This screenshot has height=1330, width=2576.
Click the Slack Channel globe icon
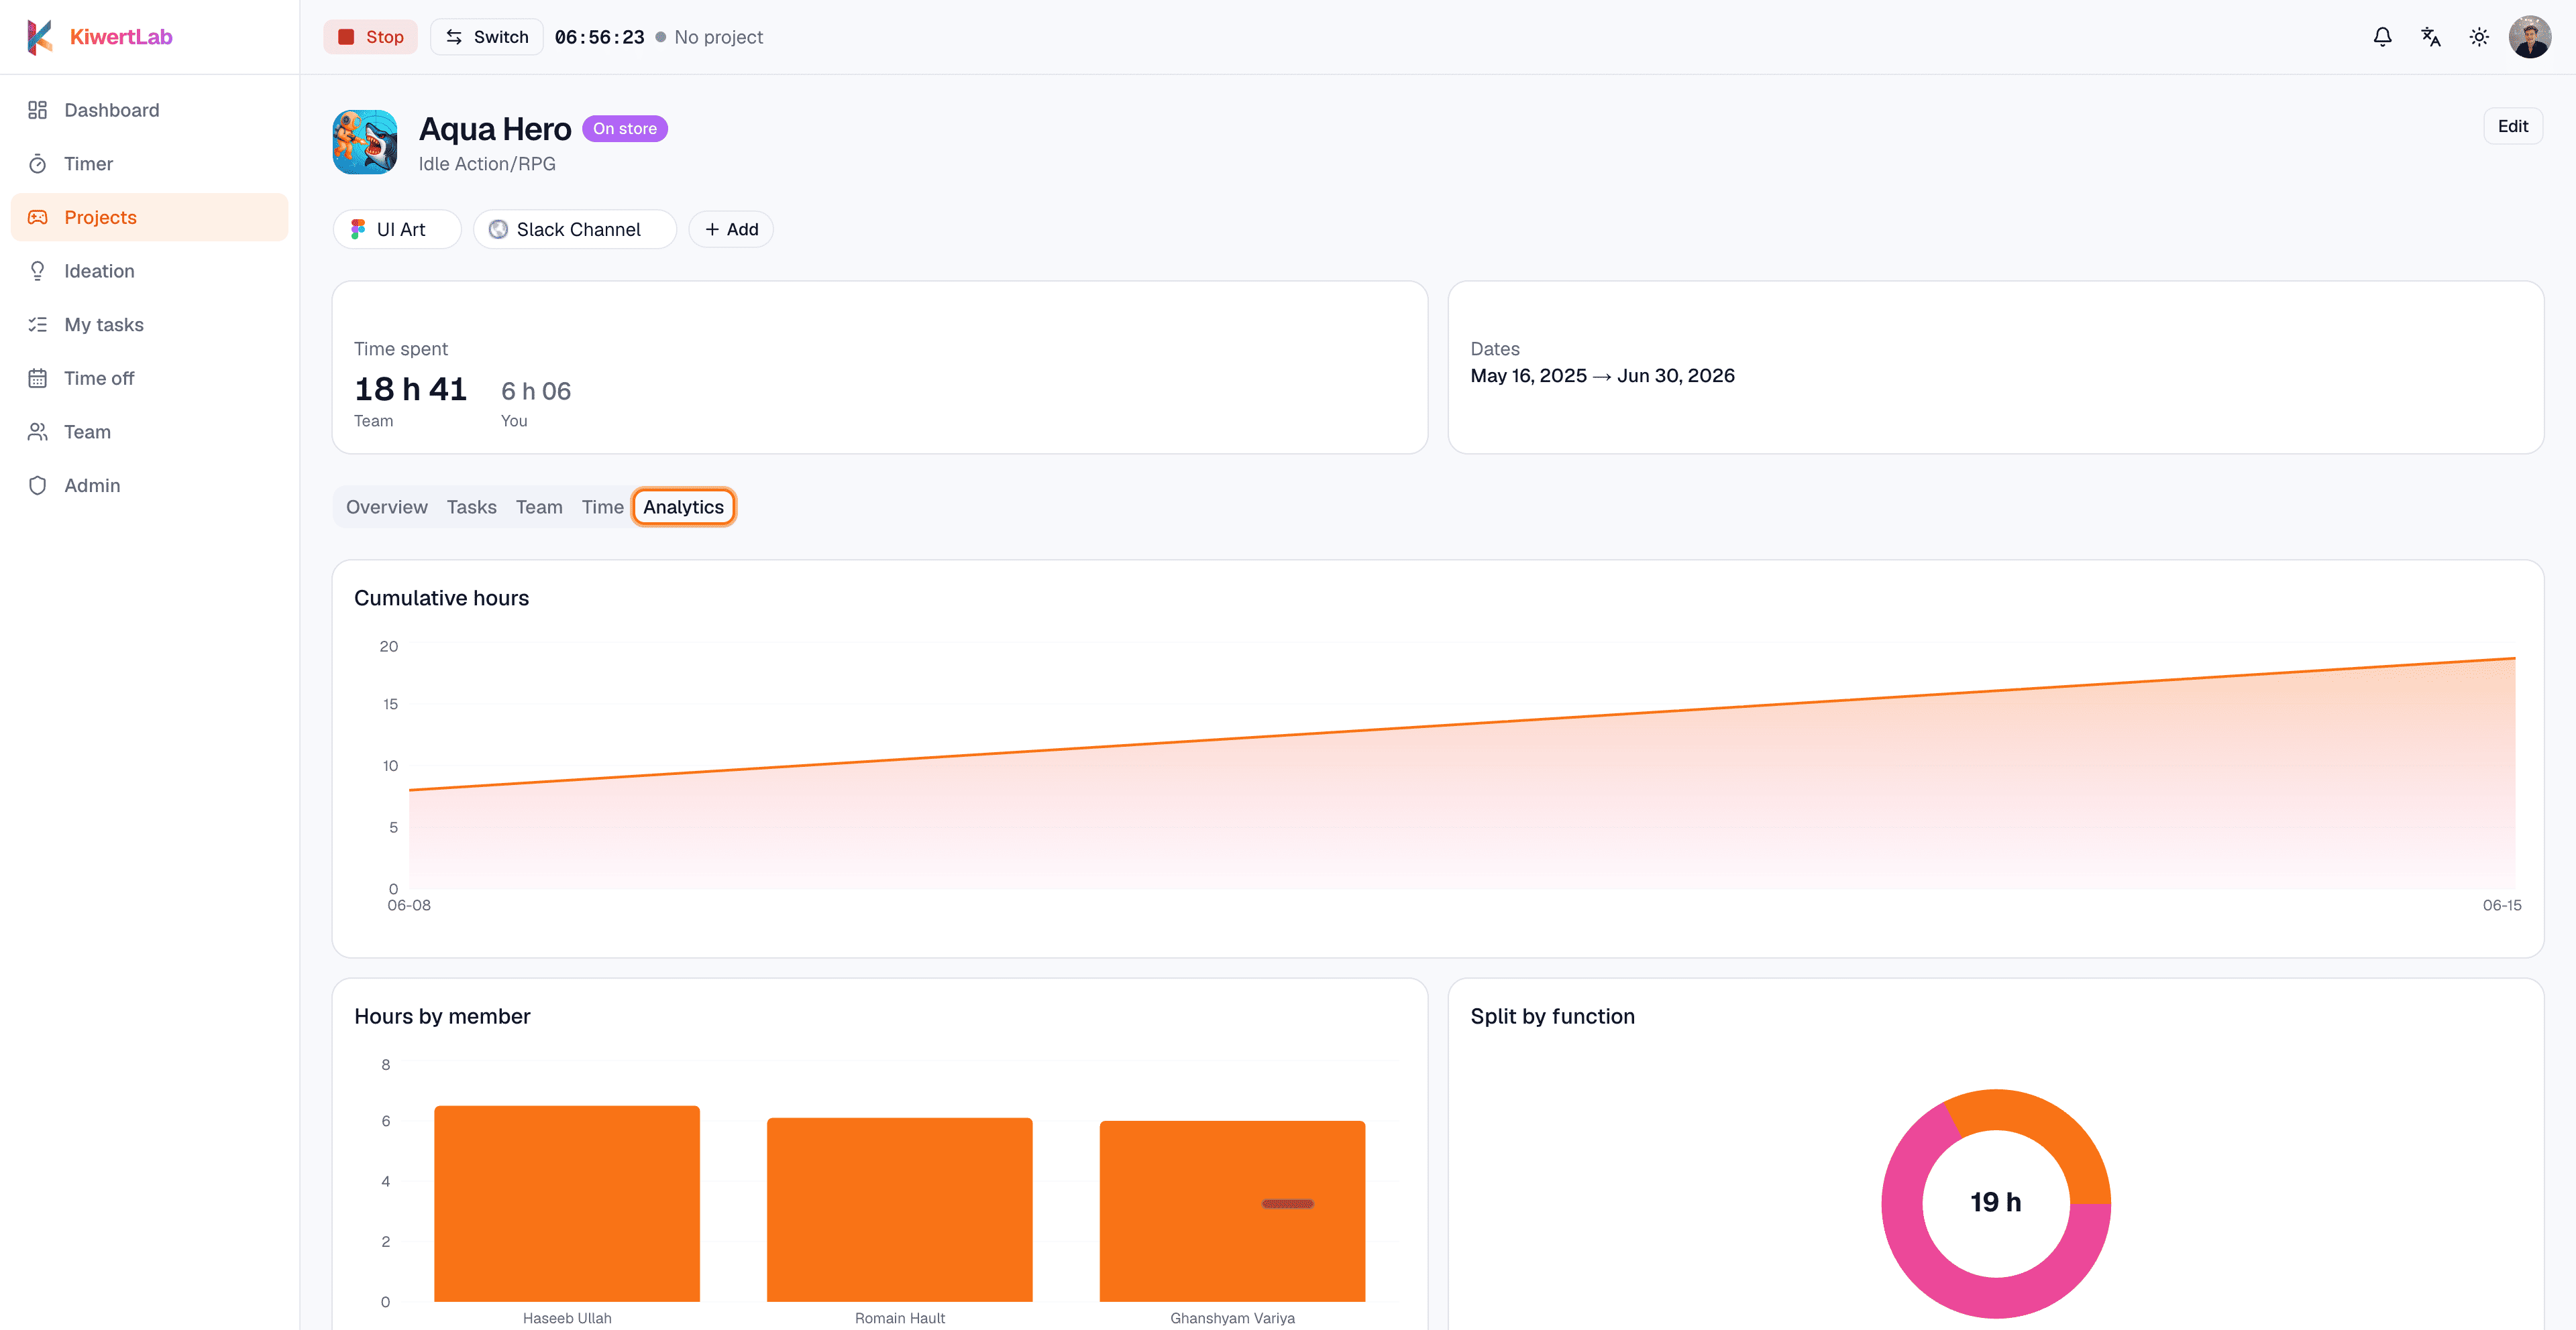498,230
